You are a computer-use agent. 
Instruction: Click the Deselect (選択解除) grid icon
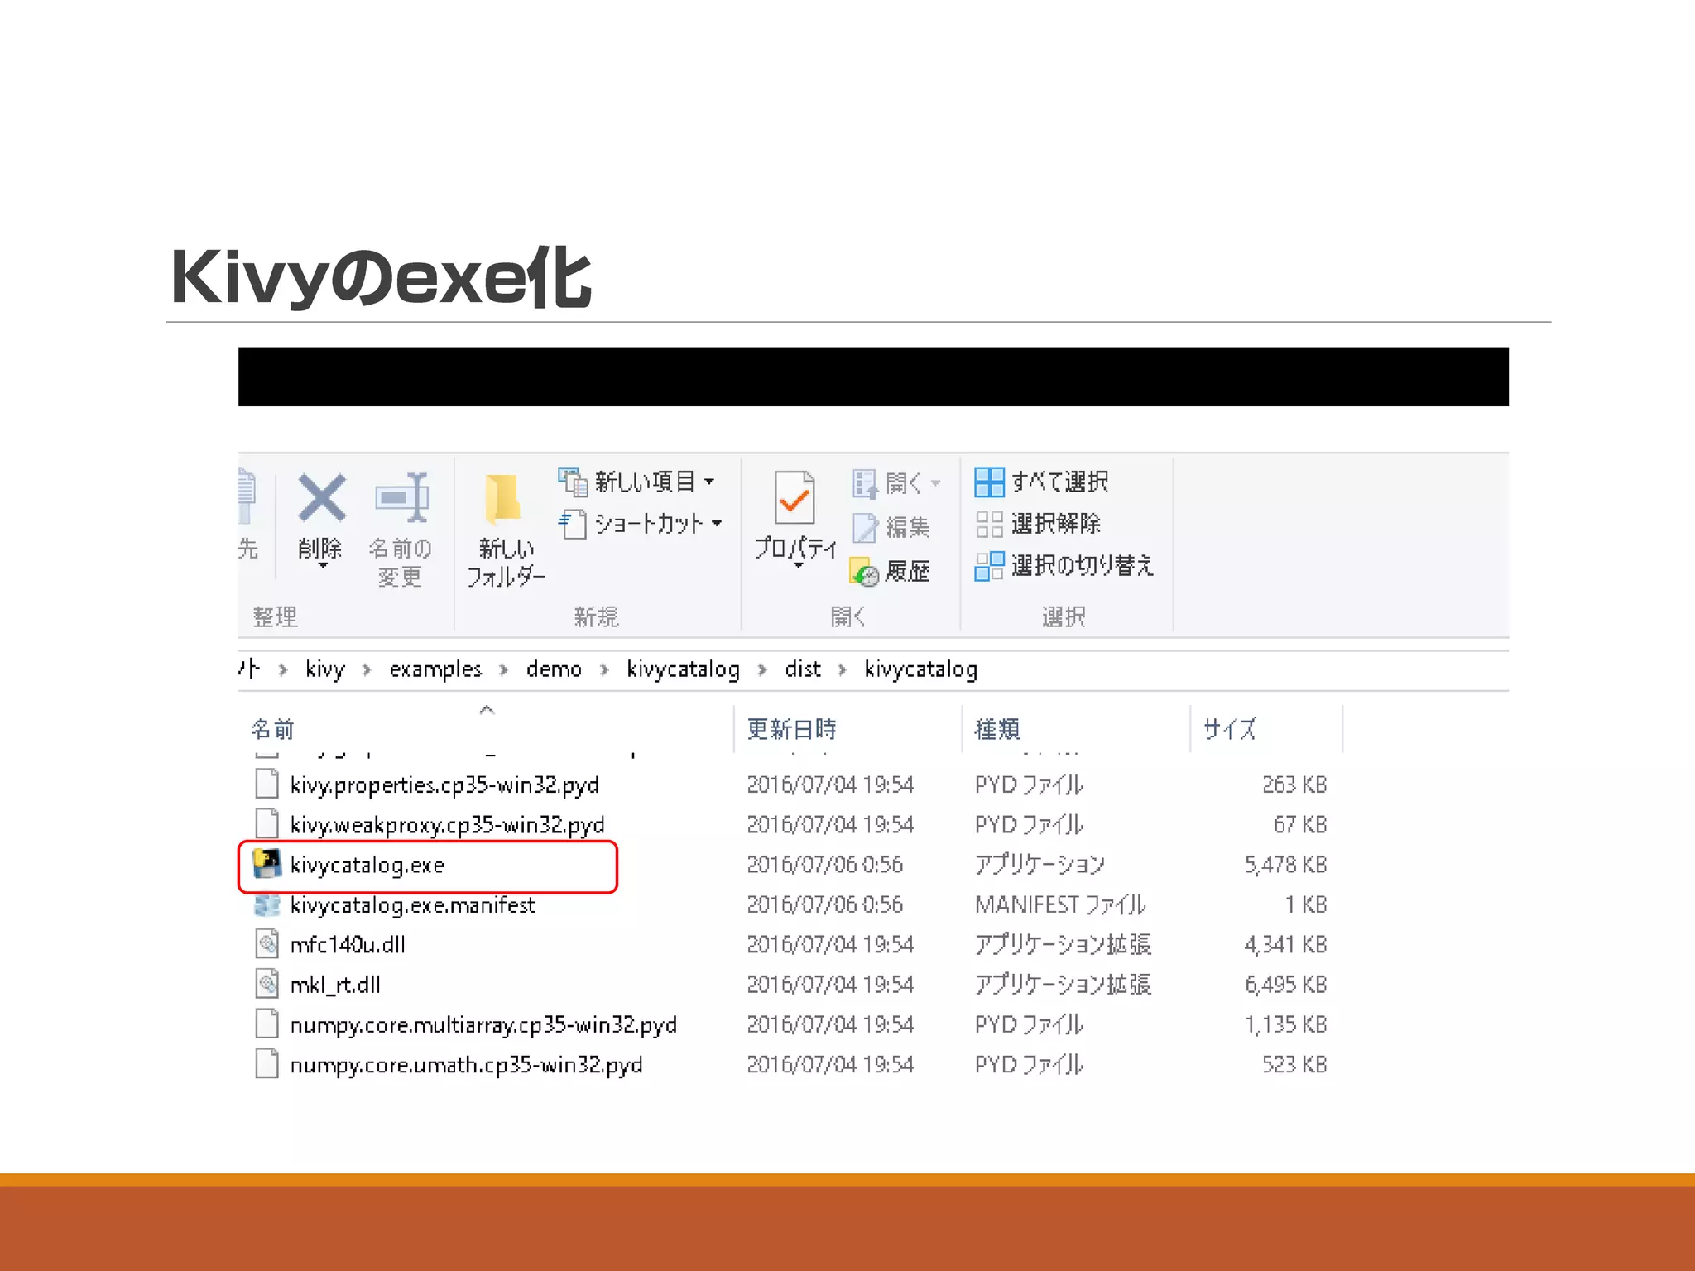tap(989, 524)
